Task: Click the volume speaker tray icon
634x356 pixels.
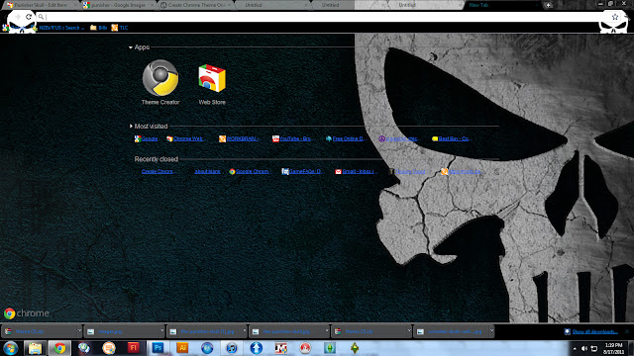Action: [583, 348]
